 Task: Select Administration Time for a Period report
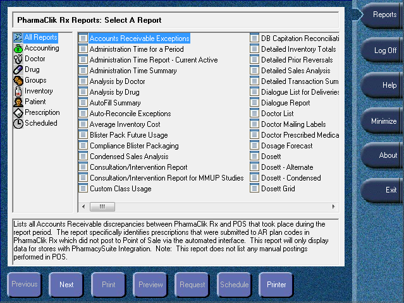(x=137, y=49)
